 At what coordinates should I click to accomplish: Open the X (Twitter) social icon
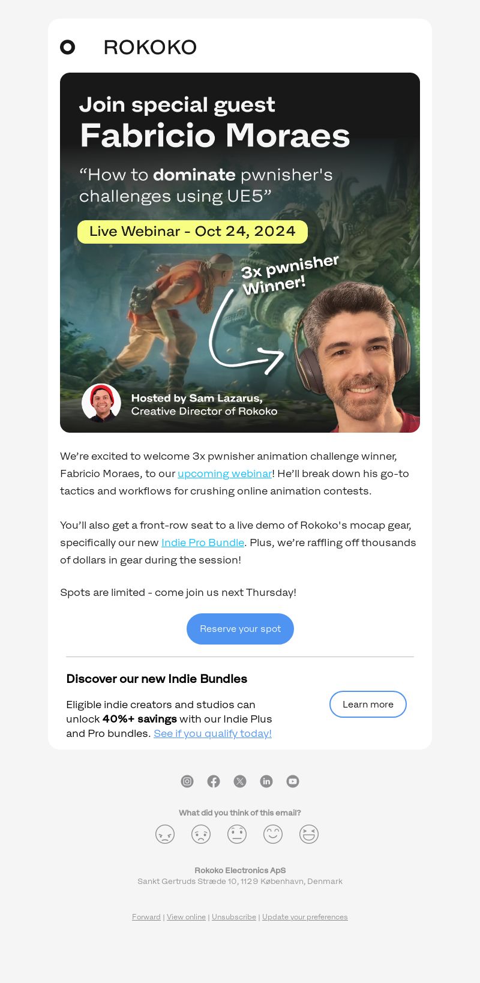(x=240, y=781)
